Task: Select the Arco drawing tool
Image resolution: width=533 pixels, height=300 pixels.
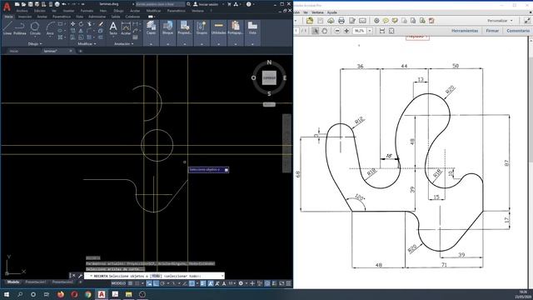Action: [50, 28]
